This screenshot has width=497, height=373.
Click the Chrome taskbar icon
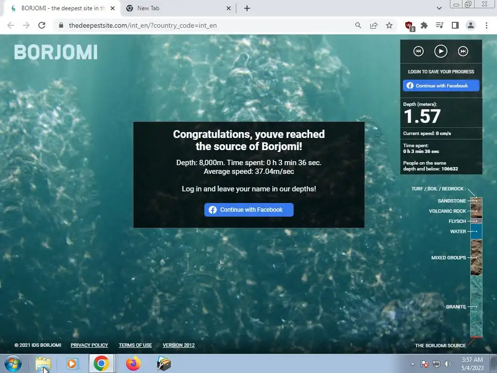101,363
